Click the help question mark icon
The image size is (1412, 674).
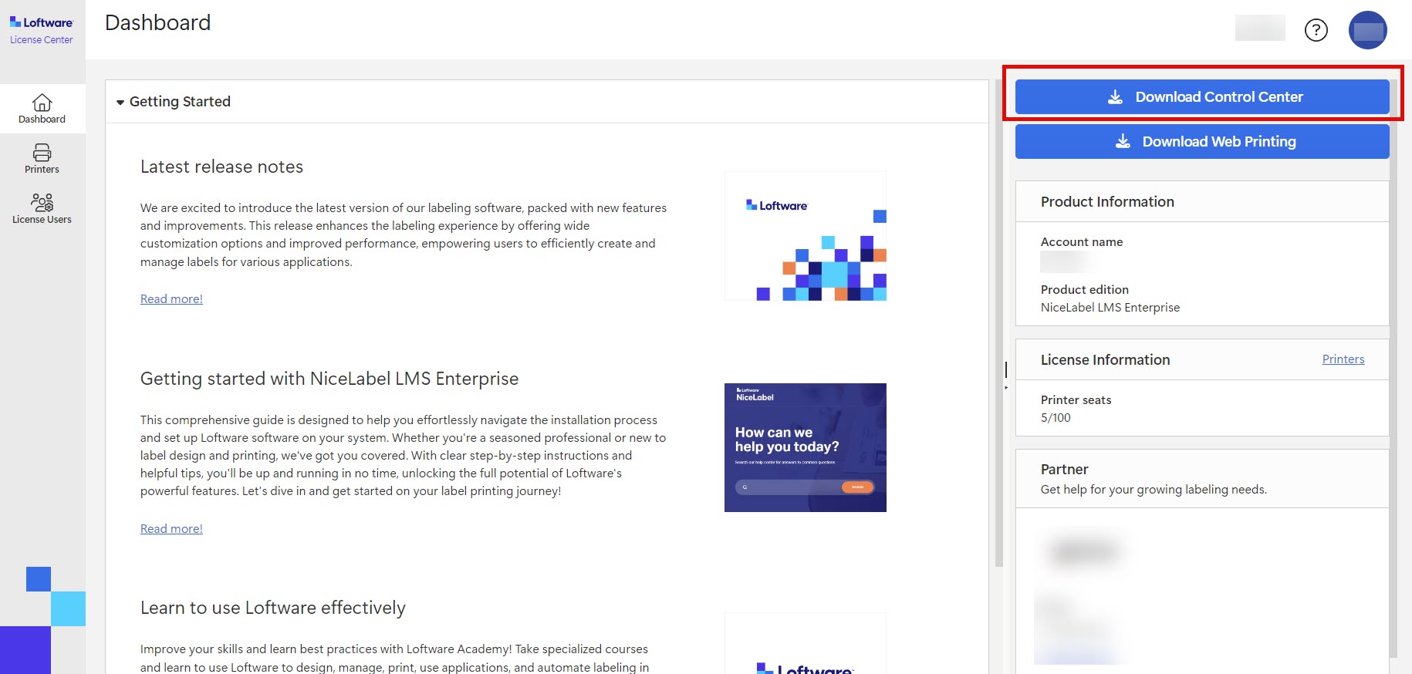(1316, 30)
